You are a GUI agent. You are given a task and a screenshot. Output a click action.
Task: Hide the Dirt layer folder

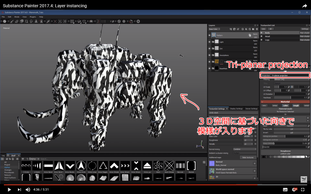pyautogui.click(x=210, y=48)
